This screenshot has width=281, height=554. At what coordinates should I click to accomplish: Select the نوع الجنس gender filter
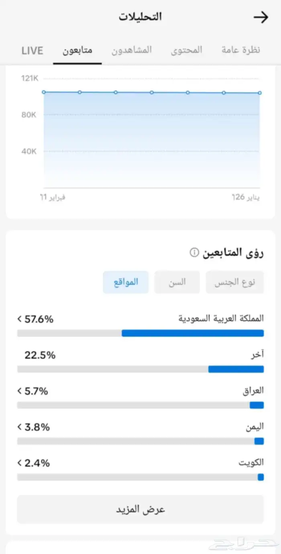tap(235, 282)
